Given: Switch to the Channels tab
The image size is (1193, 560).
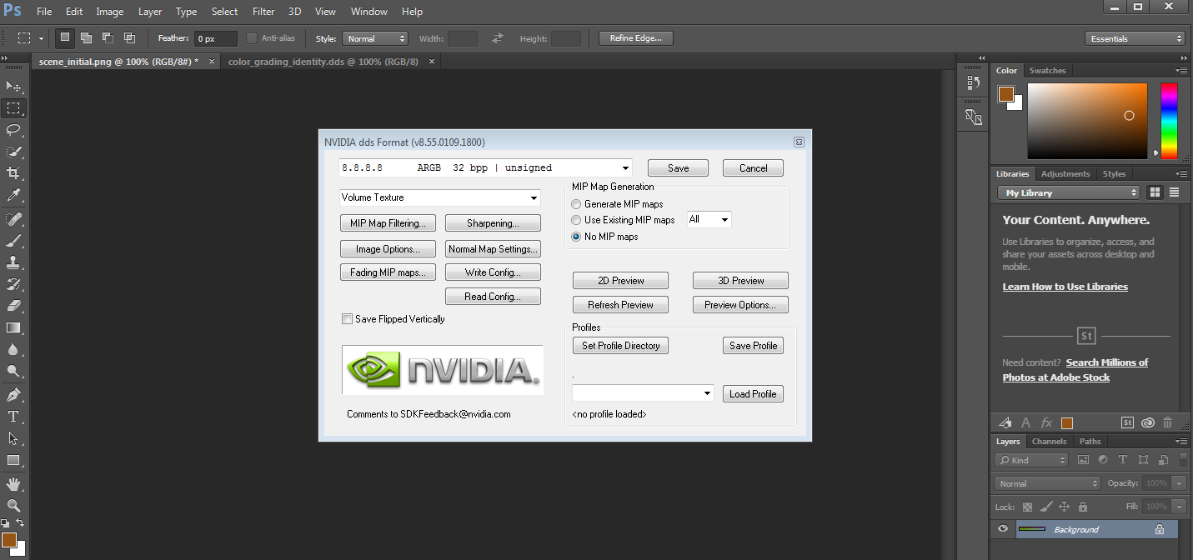Looking at the screenshot, I should point(1049,441).
